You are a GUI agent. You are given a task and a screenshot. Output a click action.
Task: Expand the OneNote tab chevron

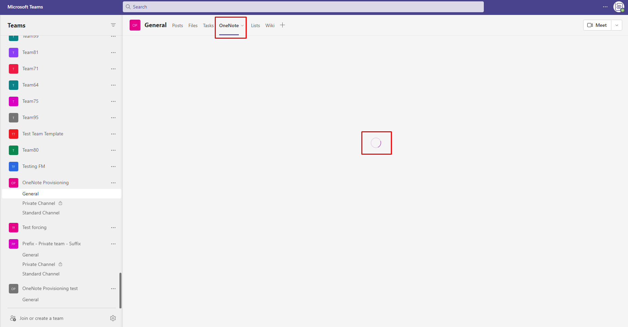[242, 25]
